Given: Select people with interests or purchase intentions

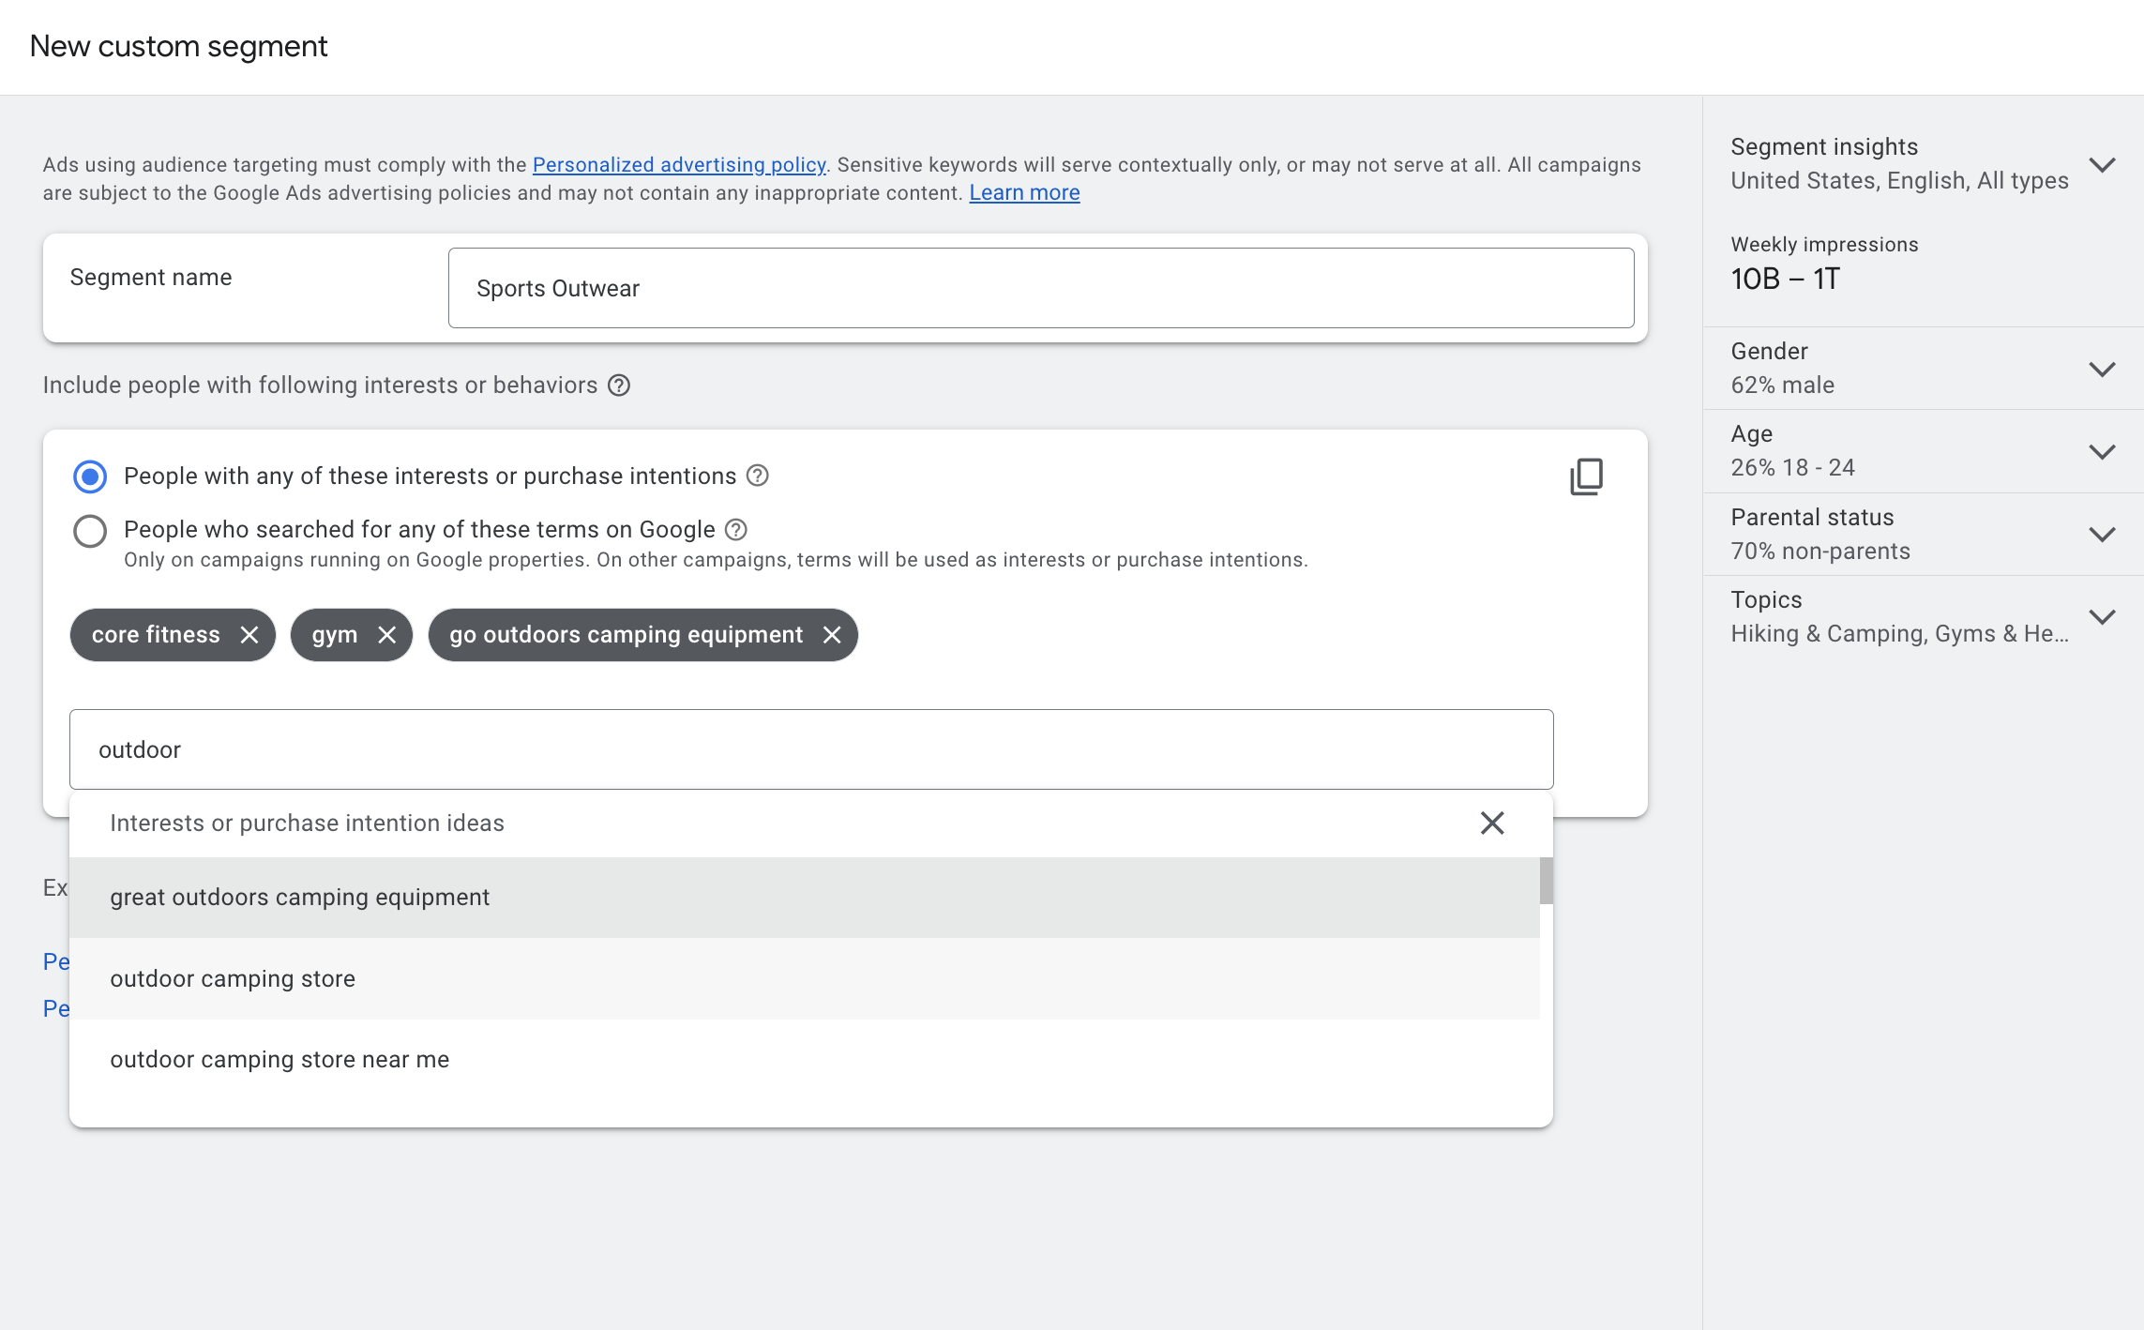Looking at the screenshot, I should coord(90,476).
